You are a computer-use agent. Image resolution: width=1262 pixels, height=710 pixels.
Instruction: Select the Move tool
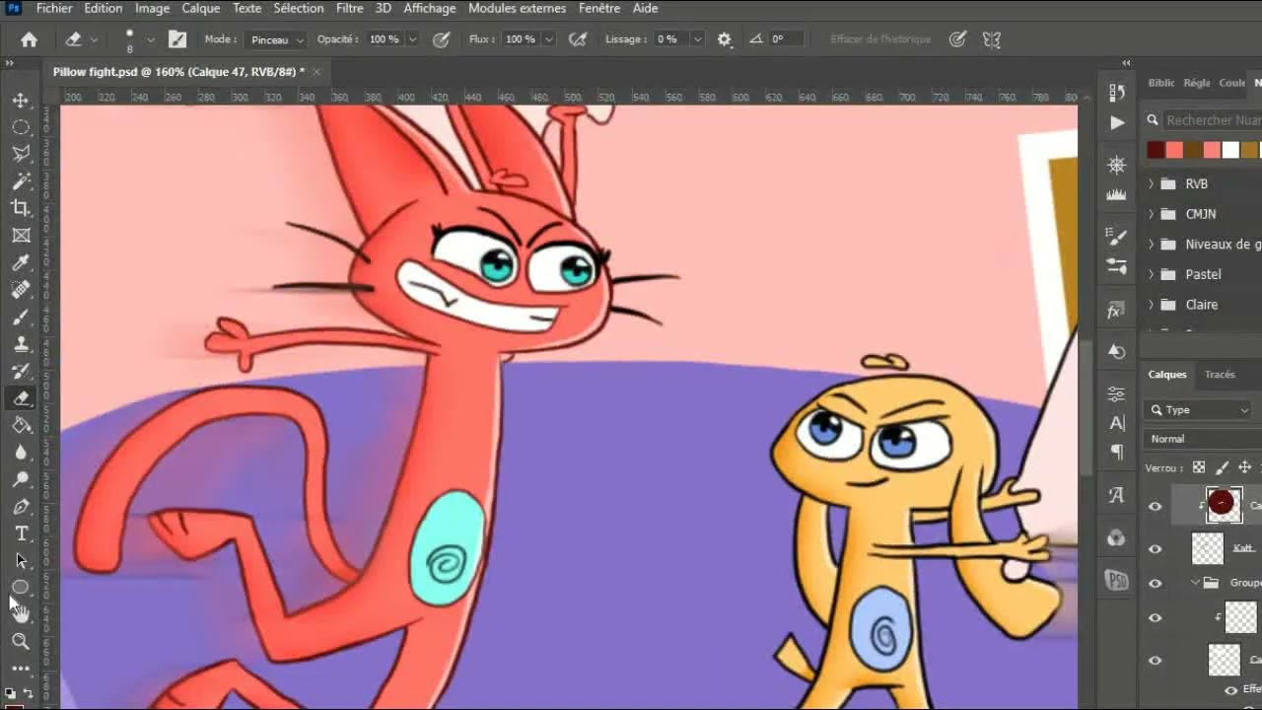[21, 101]
